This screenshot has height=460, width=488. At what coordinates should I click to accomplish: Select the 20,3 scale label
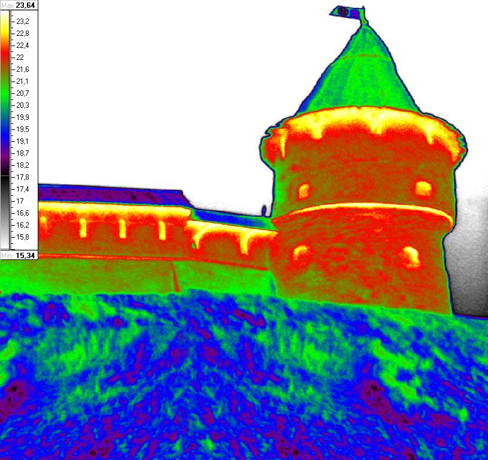click(22, 105)
